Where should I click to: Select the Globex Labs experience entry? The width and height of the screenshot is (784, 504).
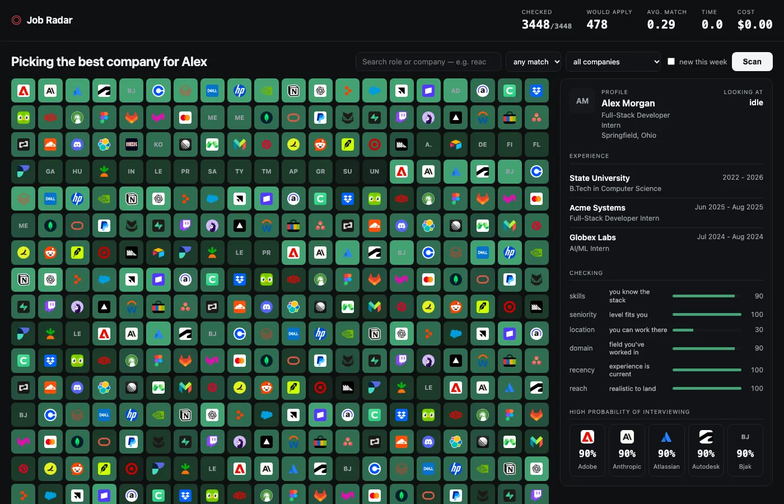pyautogui.click(x=666, y=242)
